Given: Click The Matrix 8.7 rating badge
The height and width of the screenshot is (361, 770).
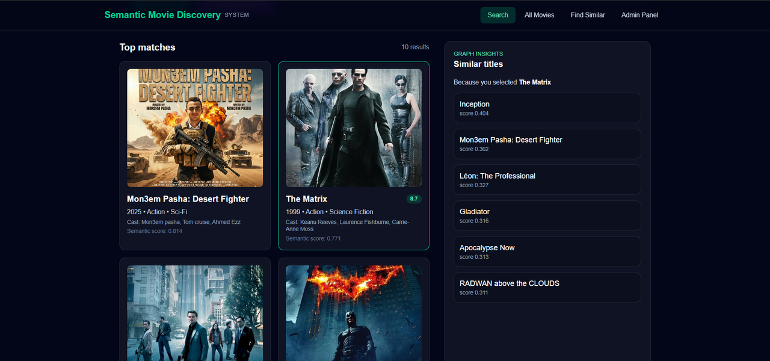Looking at the screenshot, I should (414, 199).
